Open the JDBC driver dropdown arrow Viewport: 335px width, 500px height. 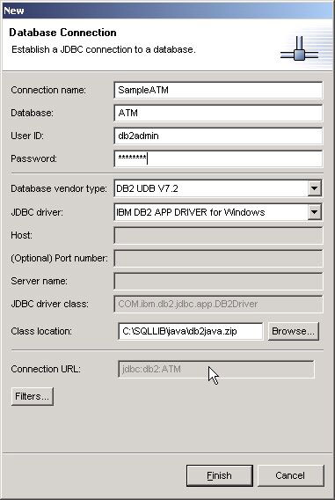(314, 212)
